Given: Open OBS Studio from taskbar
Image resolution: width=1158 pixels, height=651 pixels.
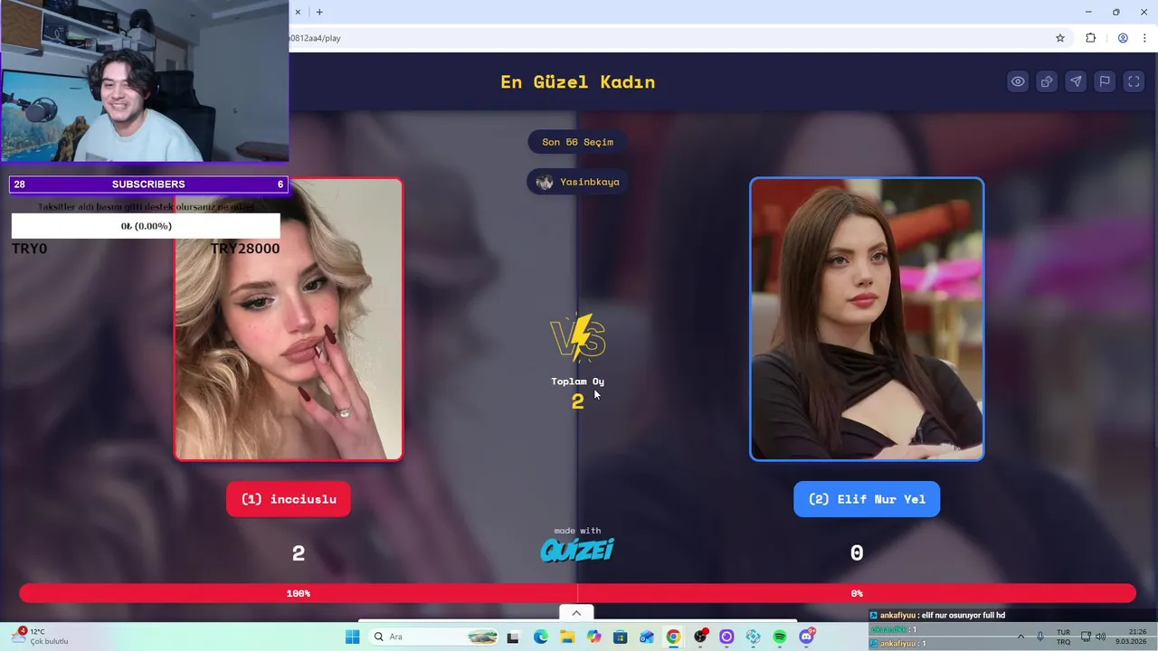Looking at the screenshot, I should (x=700, y=637).
